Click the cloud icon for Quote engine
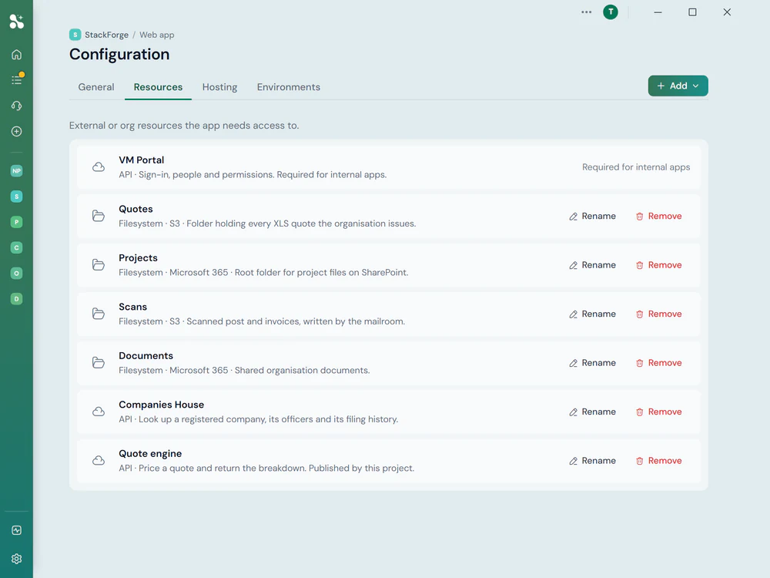770x578 pixels. coord(99,461)
